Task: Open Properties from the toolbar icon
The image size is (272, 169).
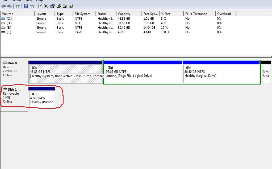Action: click(x=52, y=6)
